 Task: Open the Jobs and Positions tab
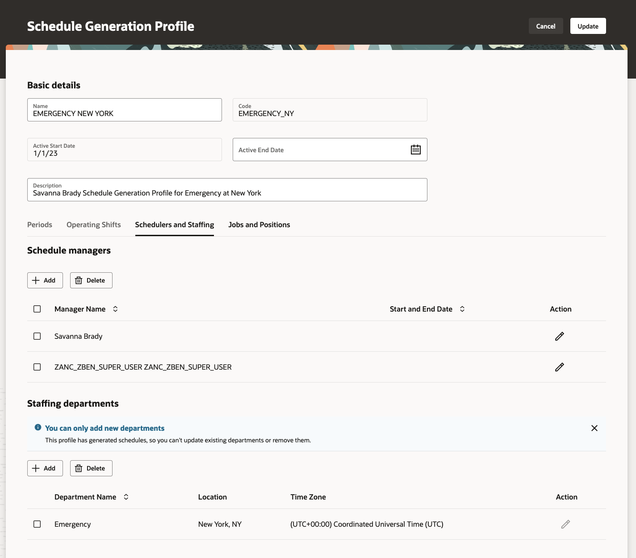point(259,225)
